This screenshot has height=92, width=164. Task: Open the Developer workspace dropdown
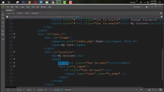point(138,7)
